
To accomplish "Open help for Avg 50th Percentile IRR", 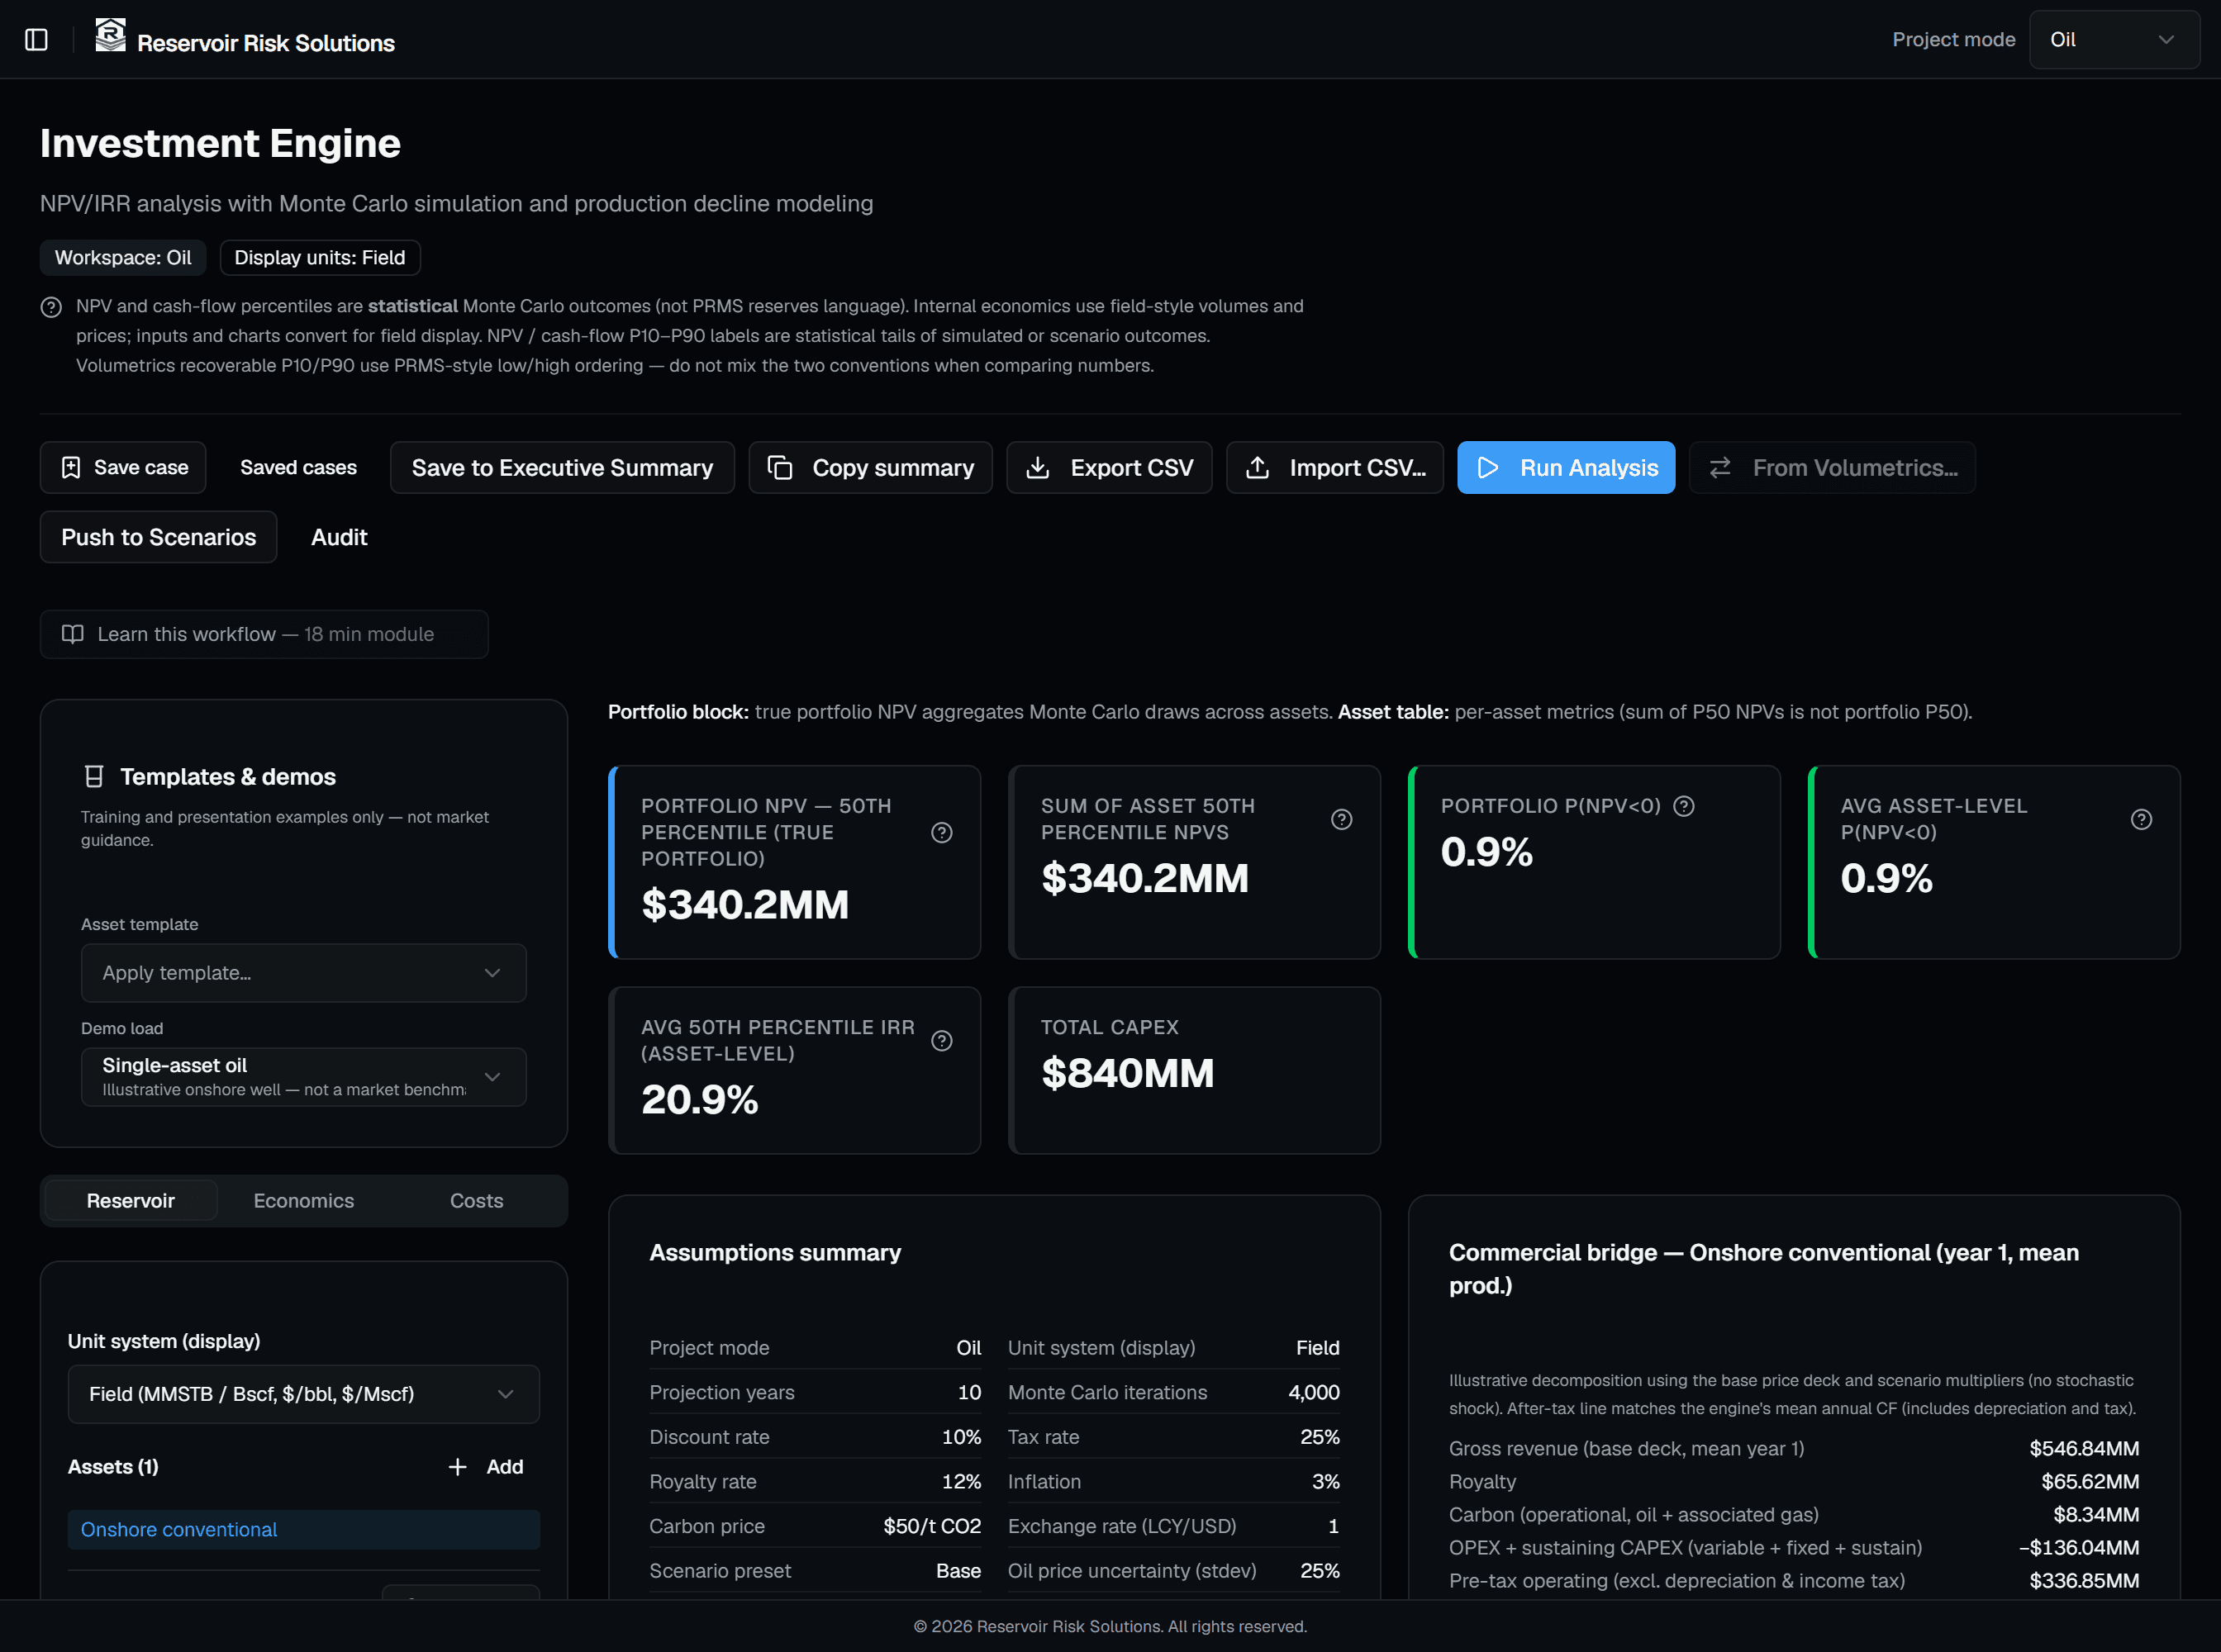I will coord(941,1041).
